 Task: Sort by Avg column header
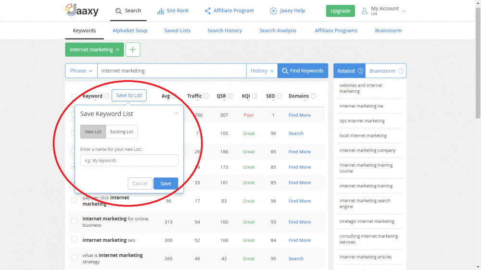[x=165, y=96]
